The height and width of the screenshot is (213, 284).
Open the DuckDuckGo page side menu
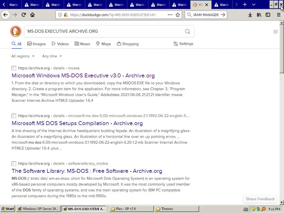pos(275,32)
